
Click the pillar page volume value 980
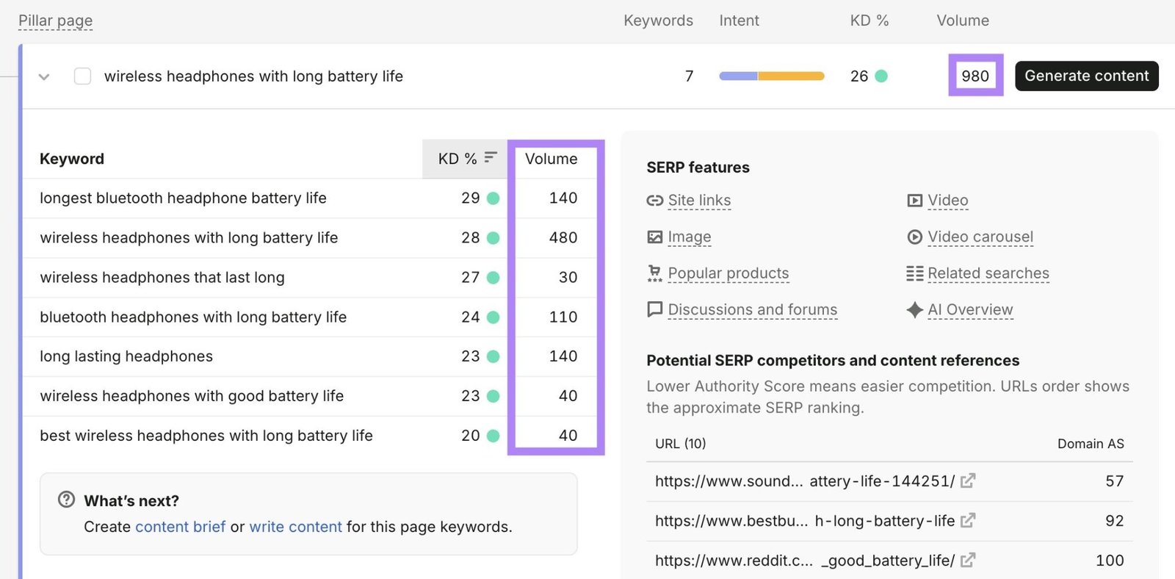(x=975, y=76)
